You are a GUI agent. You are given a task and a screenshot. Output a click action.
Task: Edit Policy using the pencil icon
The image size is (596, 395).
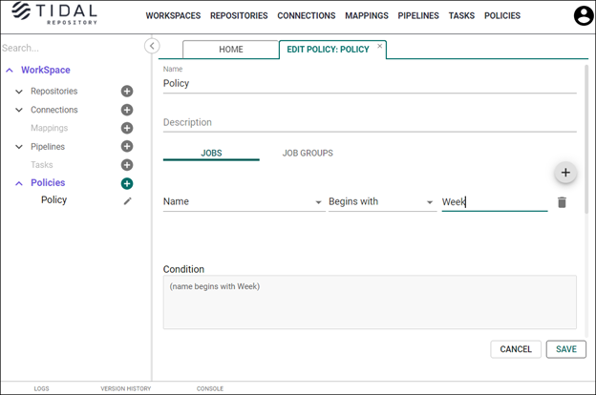(x=127, y=201)
